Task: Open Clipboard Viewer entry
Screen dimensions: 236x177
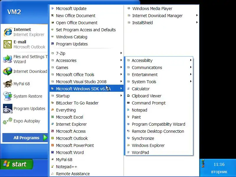Action: (x=159, y=96)
